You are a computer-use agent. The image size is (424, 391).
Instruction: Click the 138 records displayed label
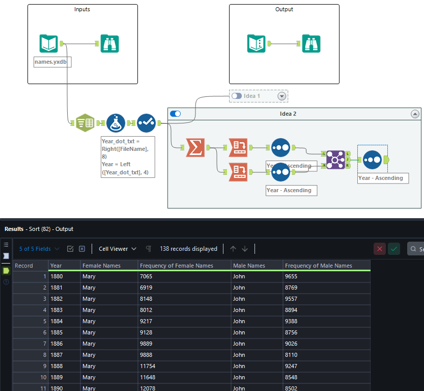click(188, 249)
